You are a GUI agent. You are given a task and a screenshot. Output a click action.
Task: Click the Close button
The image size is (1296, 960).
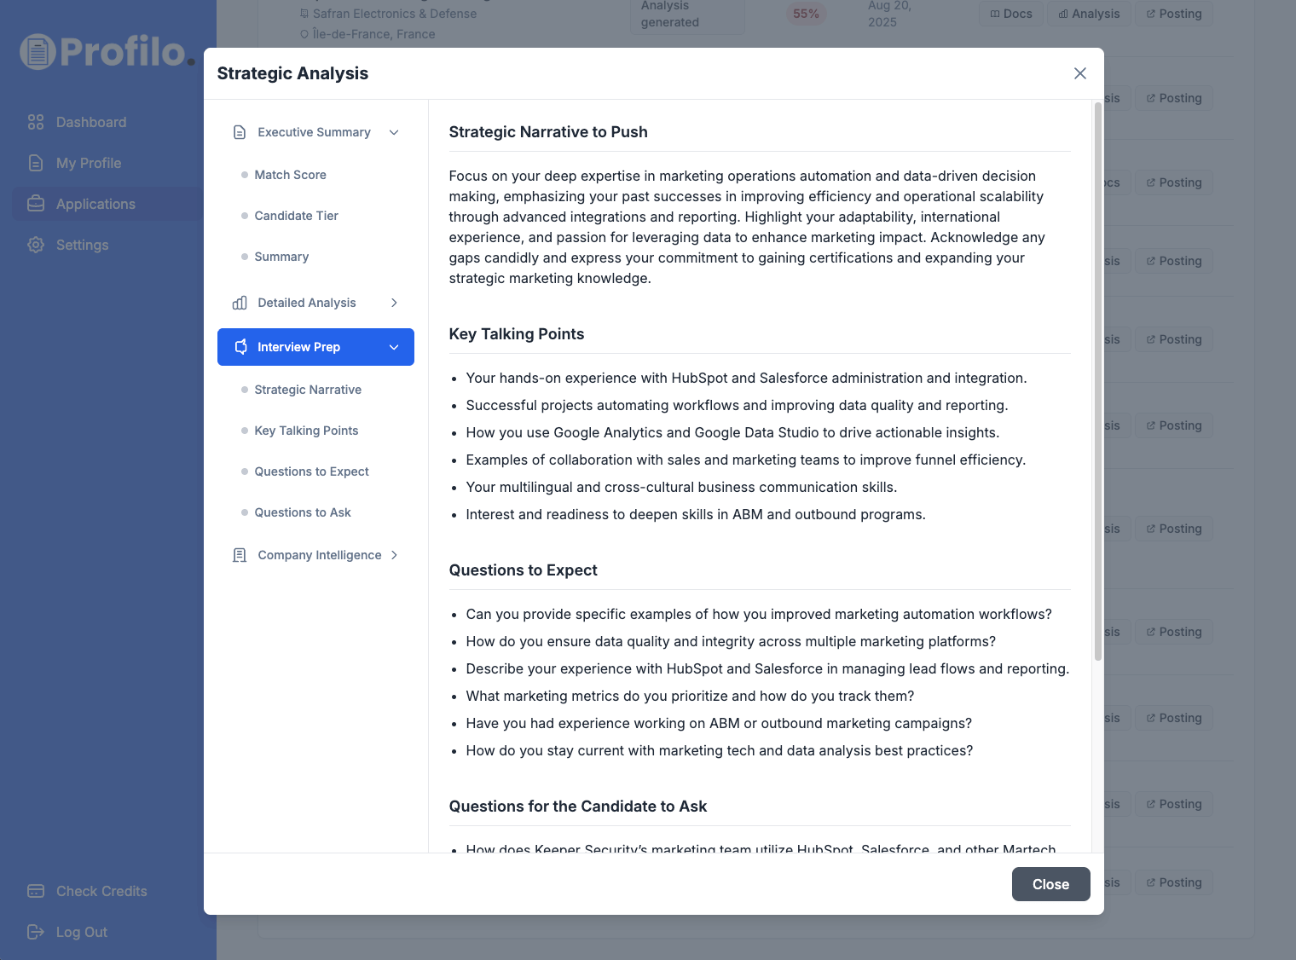[x=1050, y=884]
